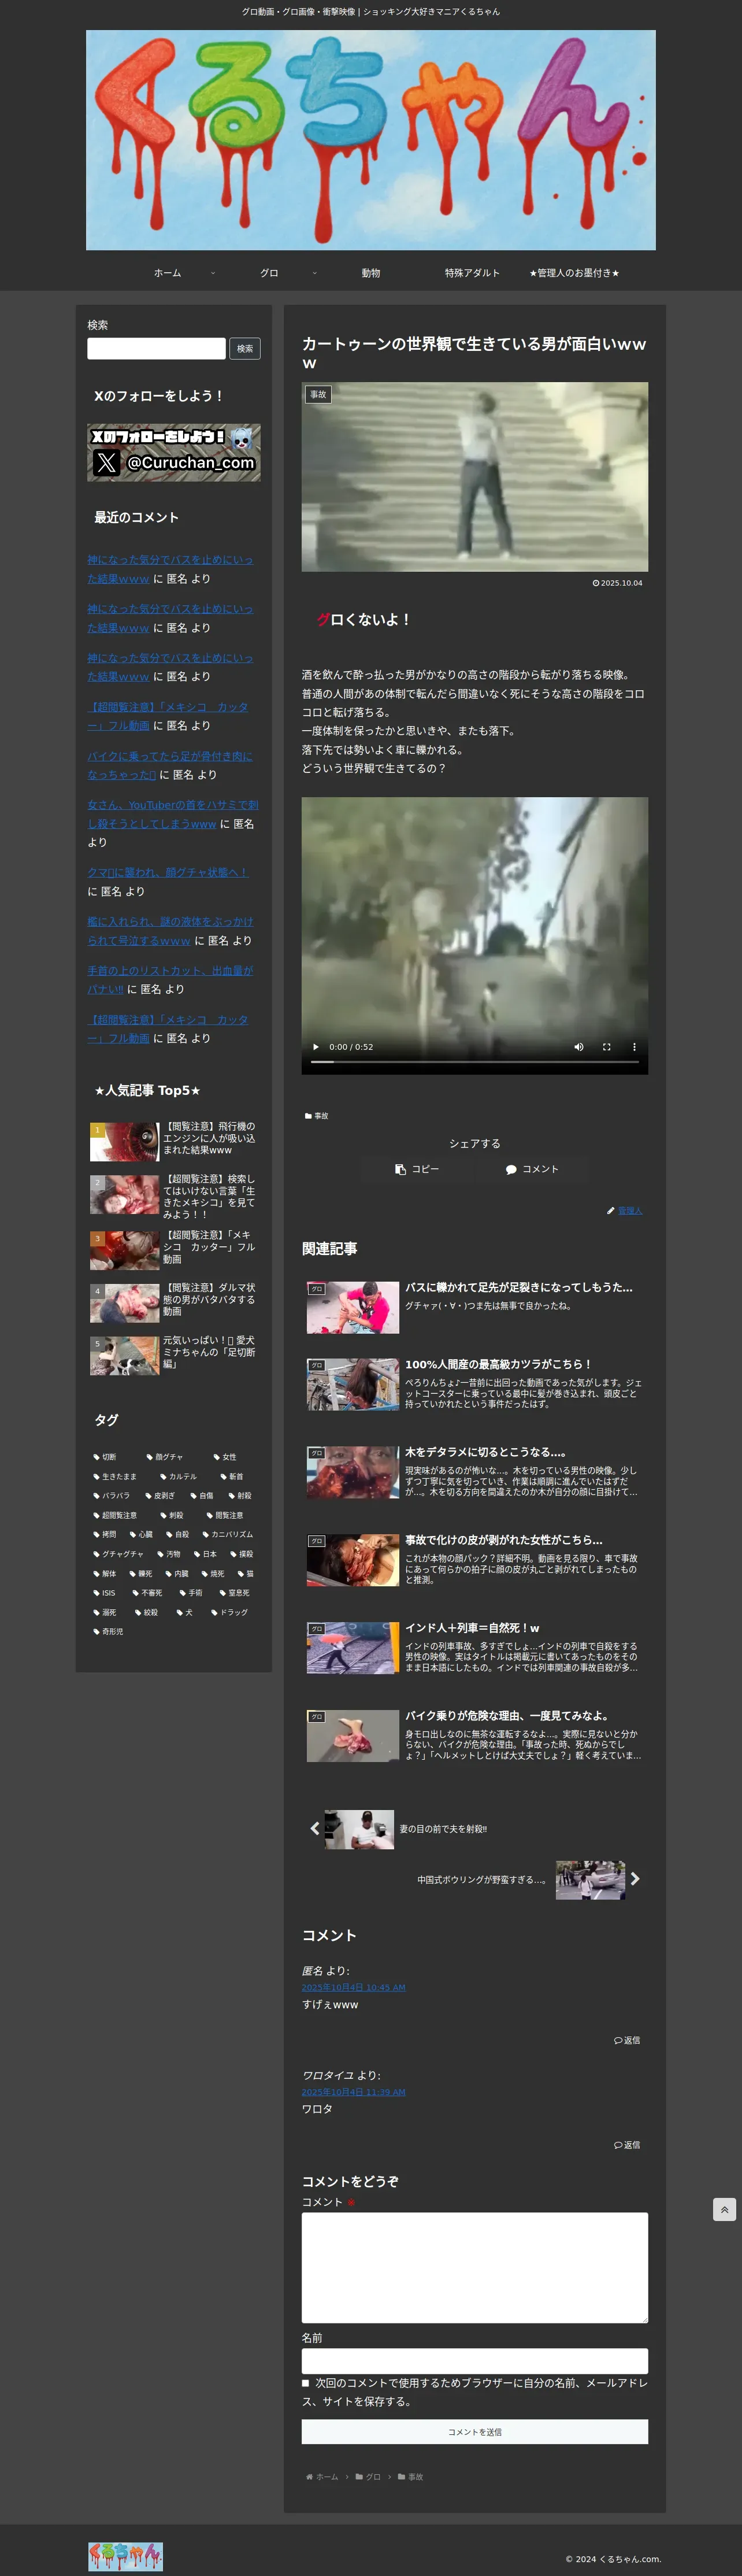Toggle the save name for next comment checkbox

306,2383
